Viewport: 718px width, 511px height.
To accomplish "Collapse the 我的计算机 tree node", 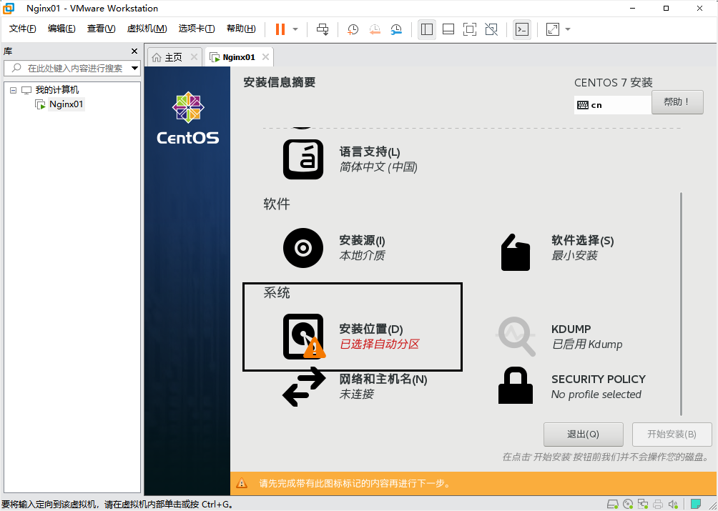I will [13, 90].
